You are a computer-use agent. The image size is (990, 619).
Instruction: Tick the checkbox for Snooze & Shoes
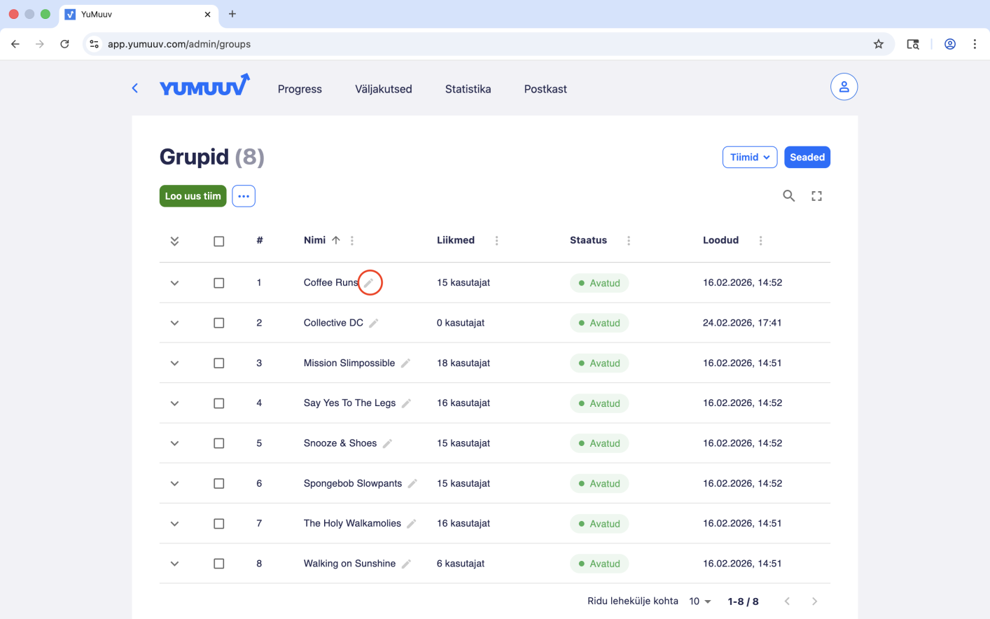(219, 443)
